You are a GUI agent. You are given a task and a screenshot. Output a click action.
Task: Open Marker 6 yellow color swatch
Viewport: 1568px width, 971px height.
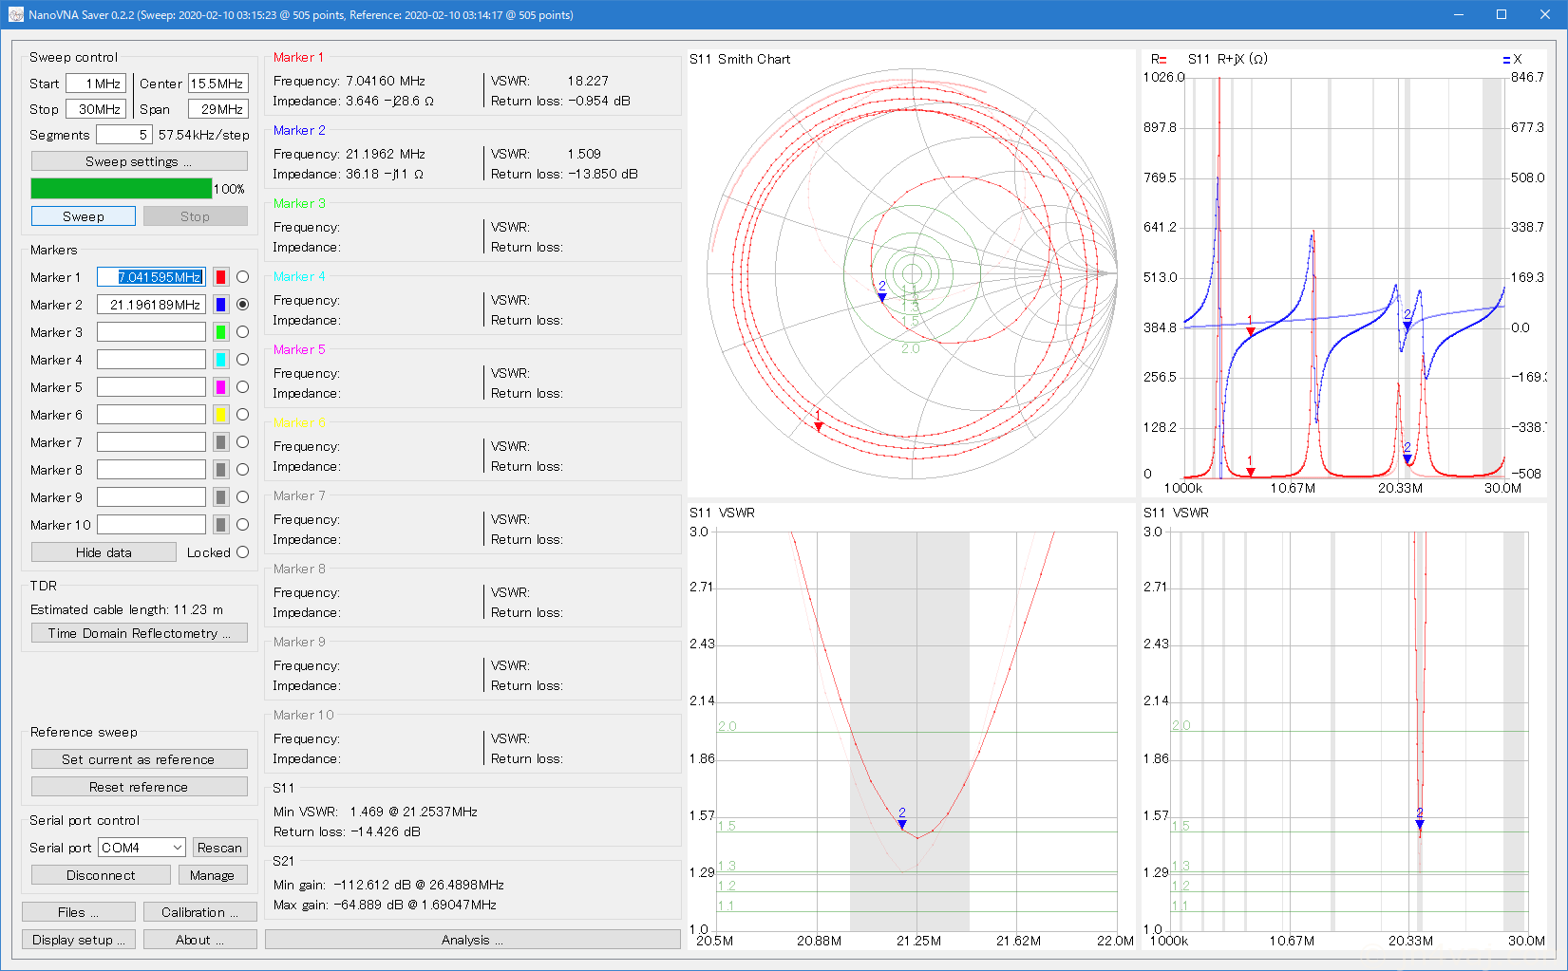(220, 415)
